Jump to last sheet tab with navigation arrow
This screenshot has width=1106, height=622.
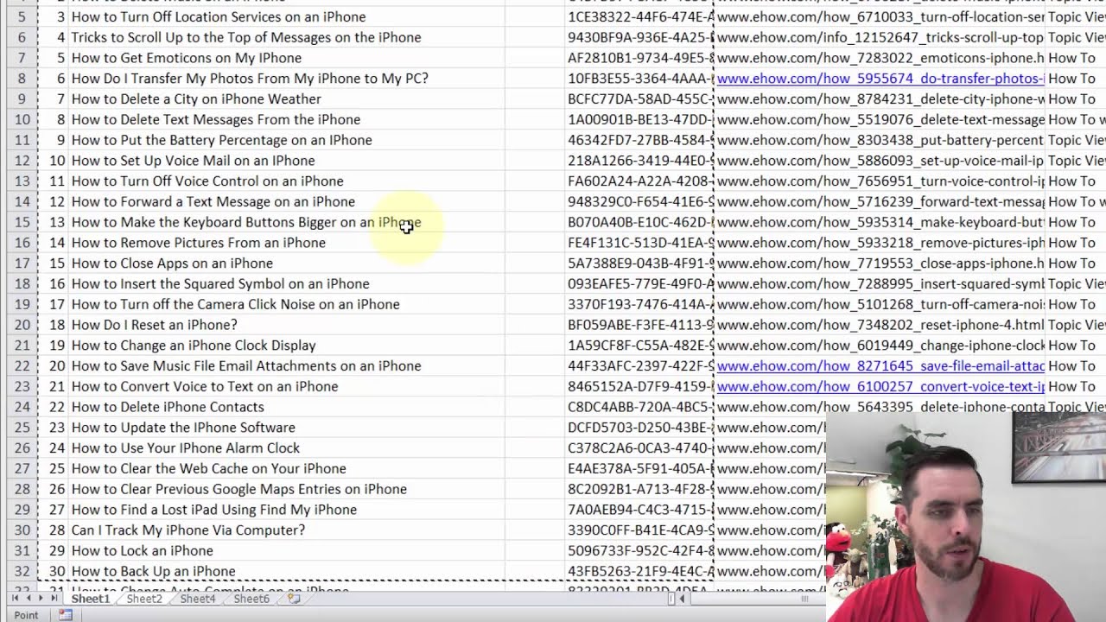click(54, 598)
